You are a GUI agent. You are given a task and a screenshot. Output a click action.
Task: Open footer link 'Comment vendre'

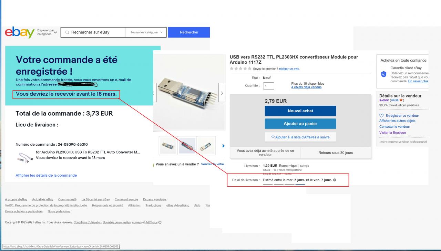[x=126, y=199]
